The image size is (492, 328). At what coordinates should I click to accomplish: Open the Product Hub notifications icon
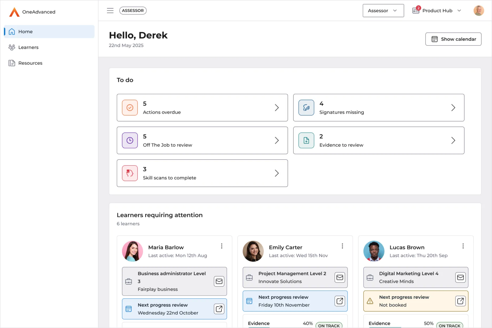tap(416, 10)
